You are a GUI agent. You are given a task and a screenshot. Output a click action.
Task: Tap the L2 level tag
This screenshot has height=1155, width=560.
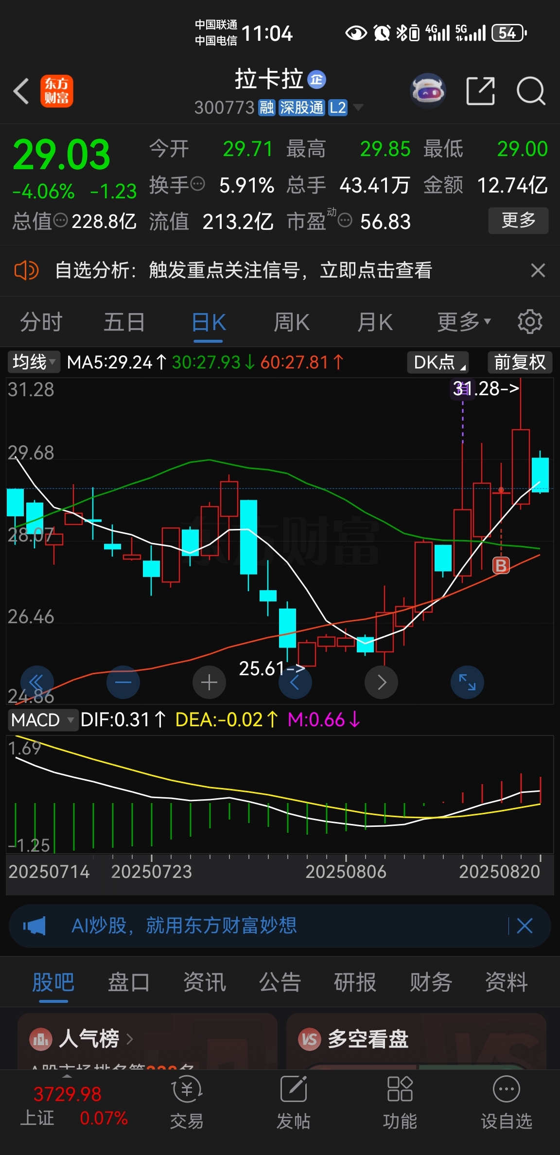click(337, 107)
